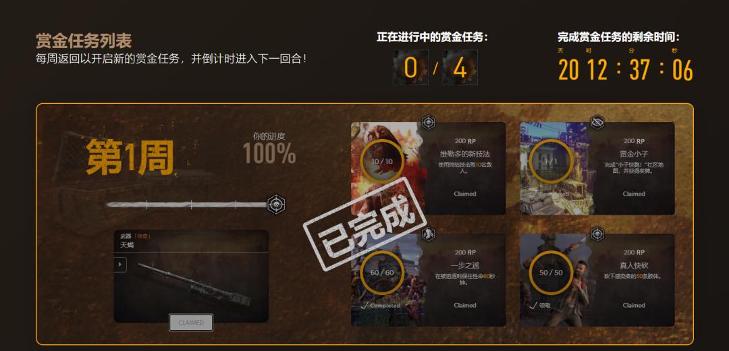The height and width of the screenshot is (351, 729).
Task: Select the 第1周 week heading
Action: [130, 157]
